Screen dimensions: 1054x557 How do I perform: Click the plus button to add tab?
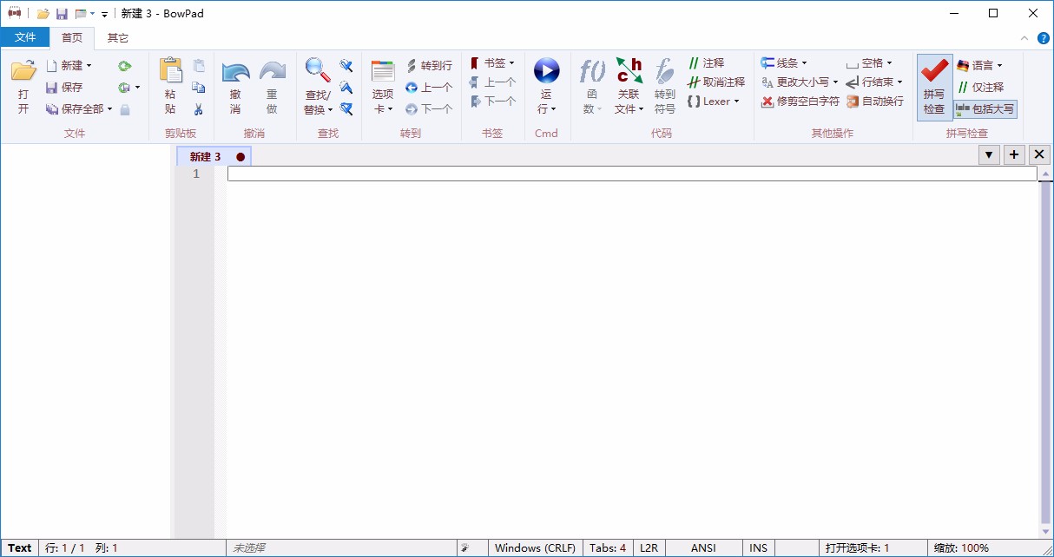(x=1014, y=154)
